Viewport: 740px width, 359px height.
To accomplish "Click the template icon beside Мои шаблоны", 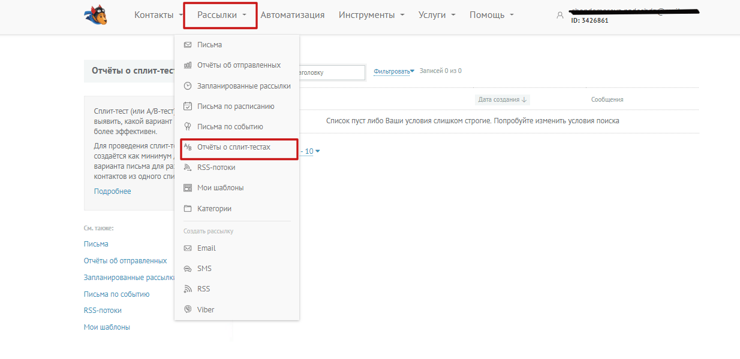I will [x=188, y=188].
